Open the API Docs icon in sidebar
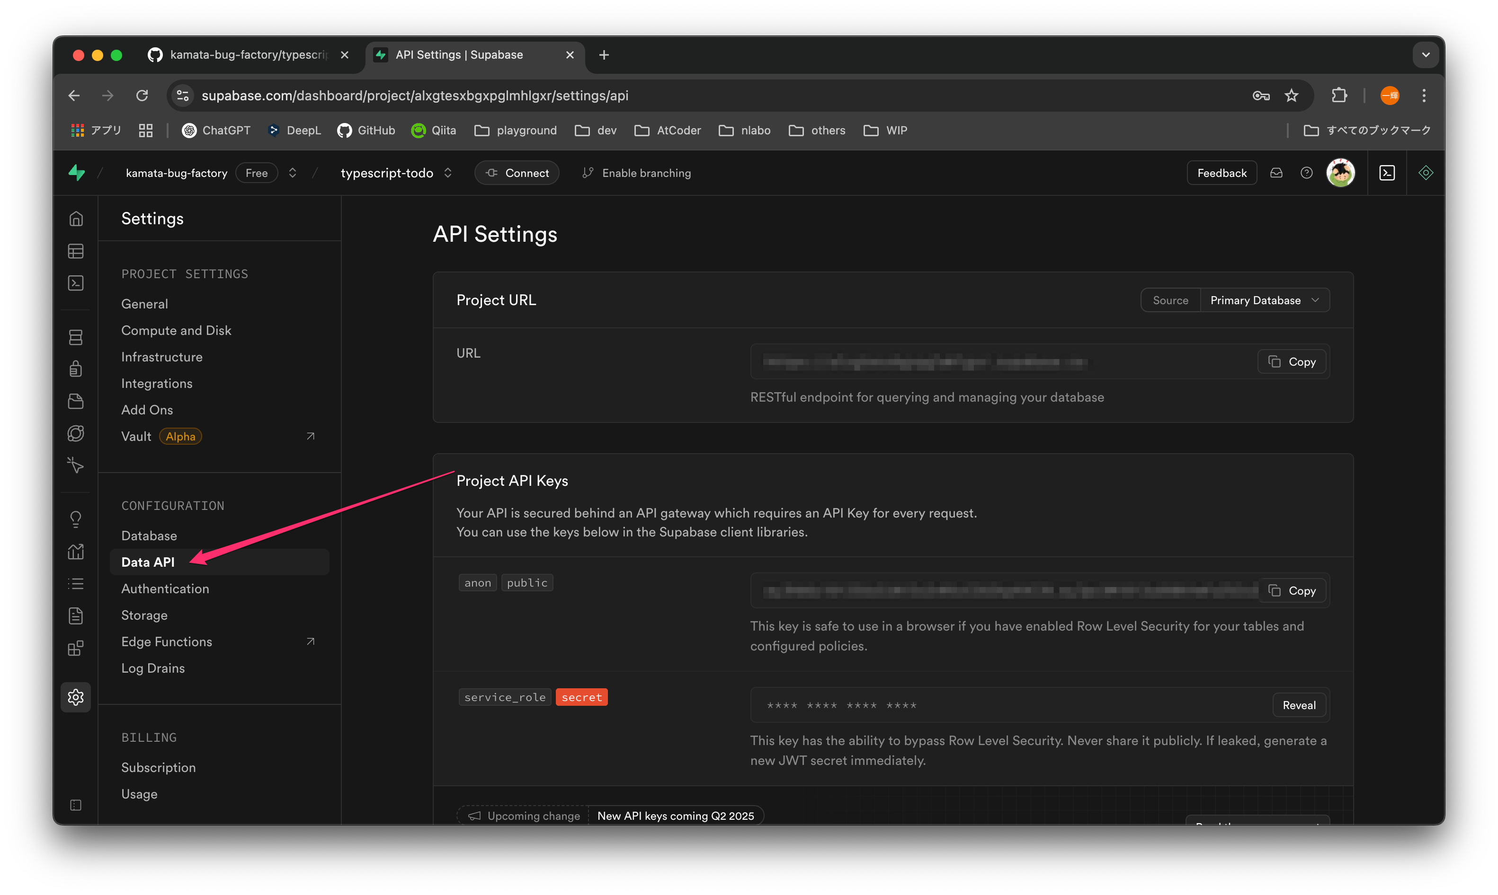1498x895 pixels. pos(76,615)
